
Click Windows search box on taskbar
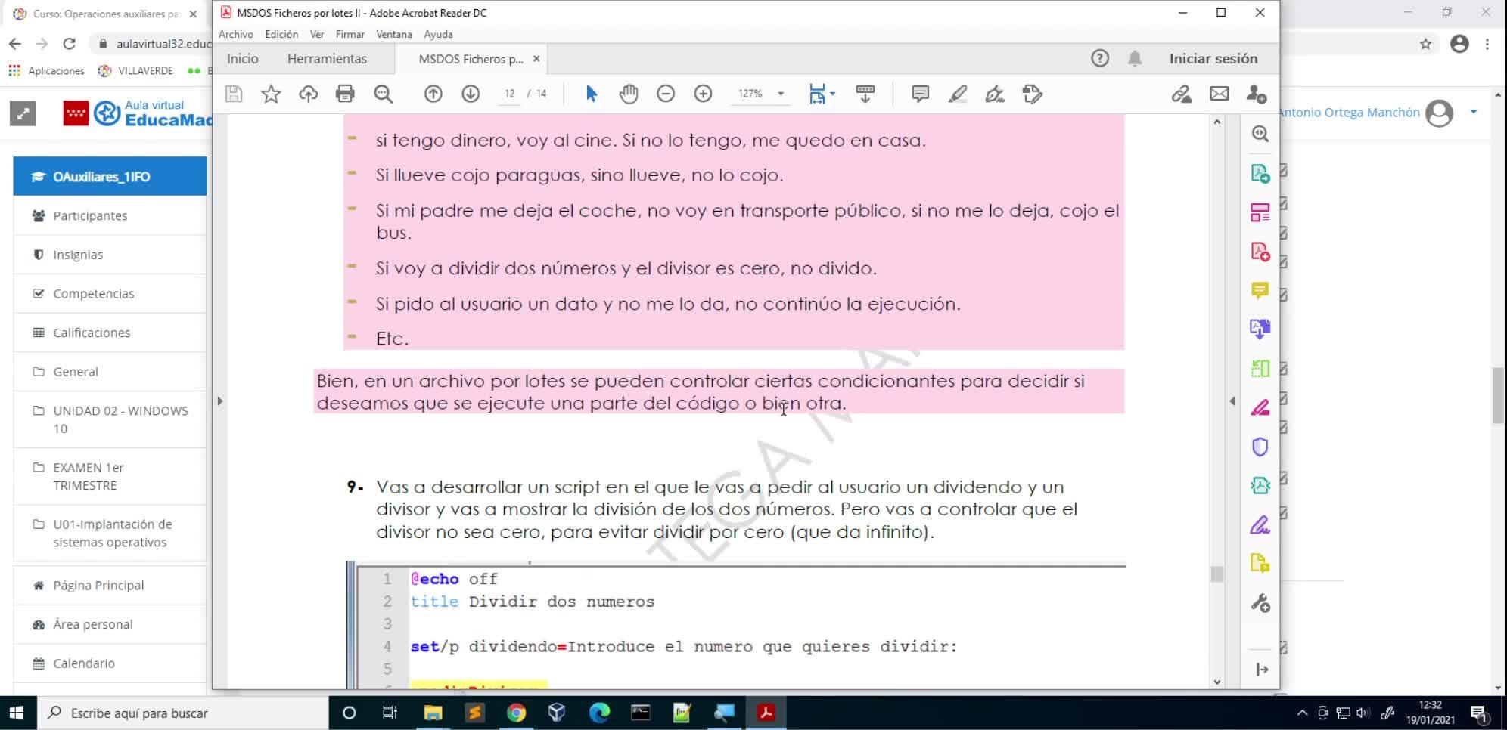184,713
